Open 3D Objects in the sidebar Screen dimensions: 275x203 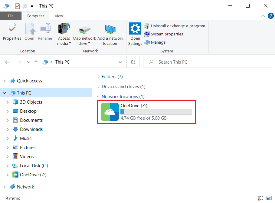point(31,102)
